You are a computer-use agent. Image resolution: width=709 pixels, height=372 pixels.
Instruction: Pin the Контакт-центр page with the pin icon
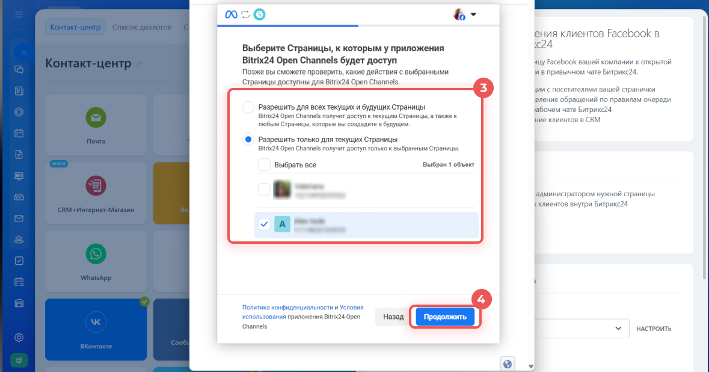coord(140,64)
